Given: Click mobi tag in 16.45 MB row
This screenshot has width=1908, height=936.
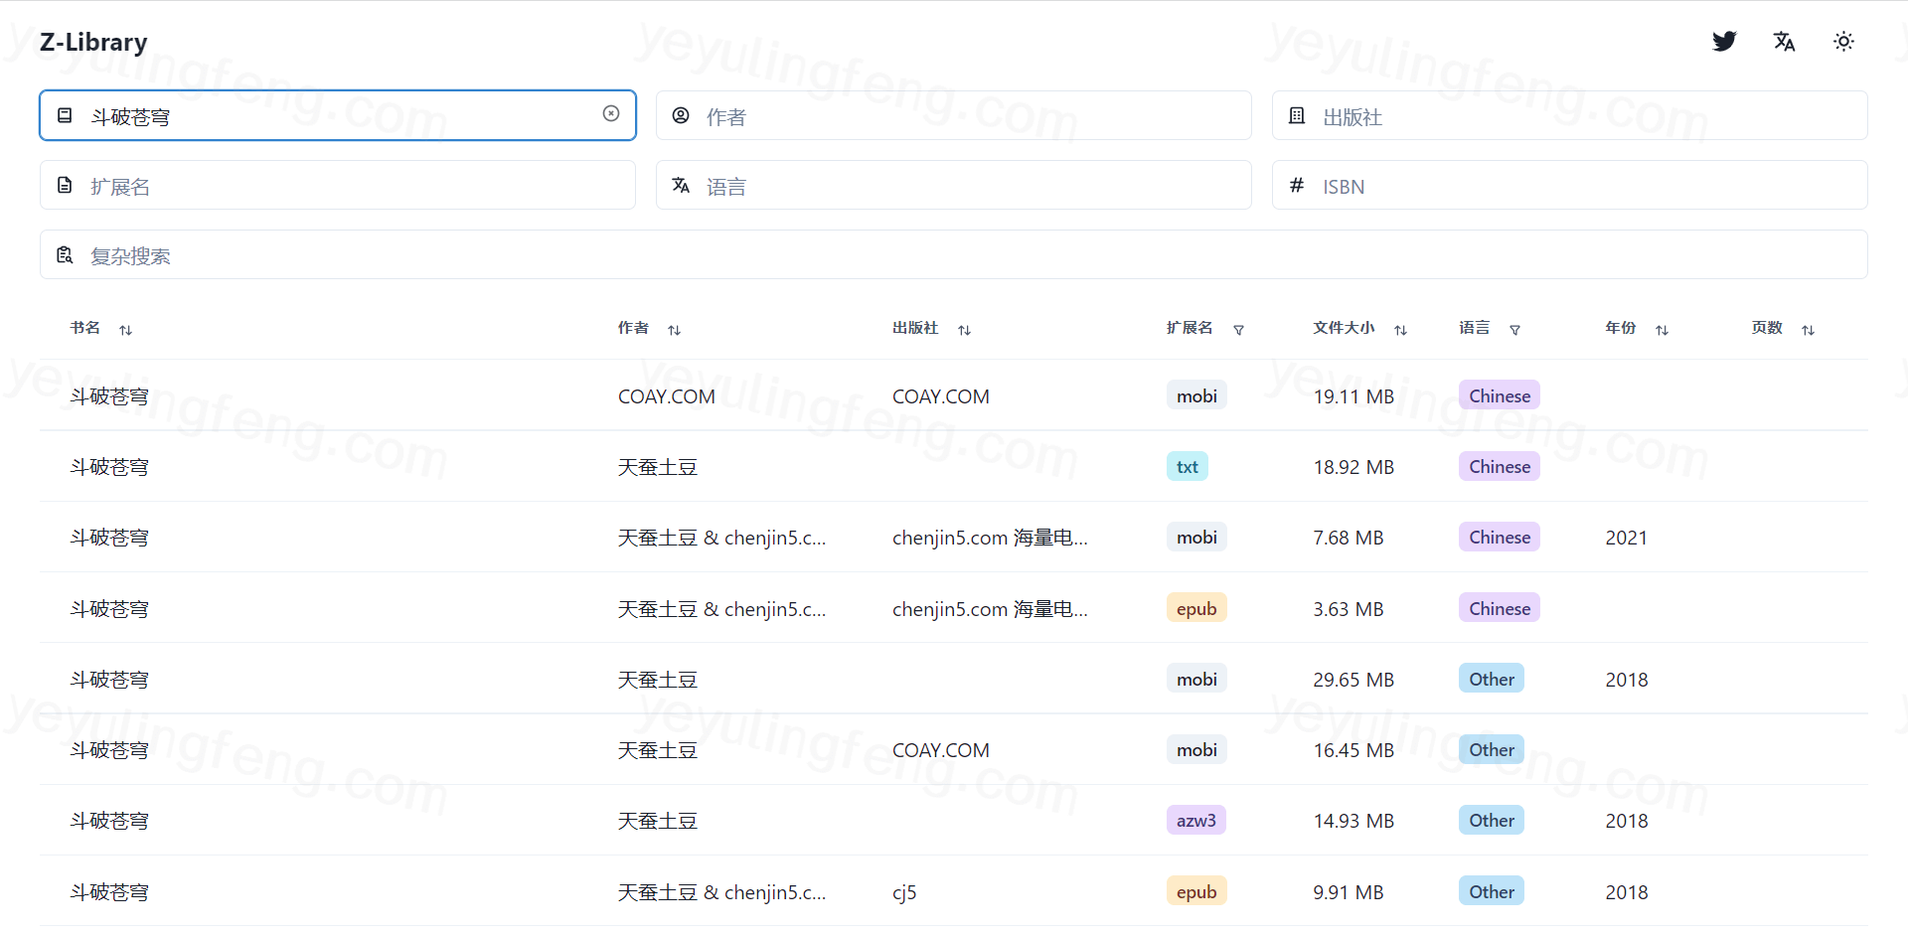Looking at the screenshot, I should pyautogui.click(x=1196, y=749).
